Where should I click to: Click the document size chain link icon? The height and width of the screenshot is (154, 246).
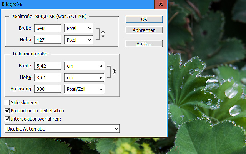click(x=114, y=72)
